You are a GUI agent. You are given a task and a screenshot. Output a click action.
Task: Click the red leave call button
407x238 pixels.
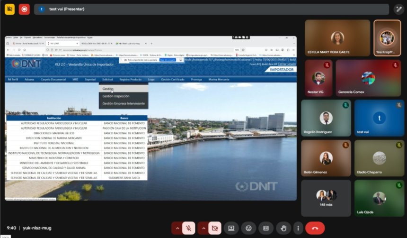click(x=315, y=228)
